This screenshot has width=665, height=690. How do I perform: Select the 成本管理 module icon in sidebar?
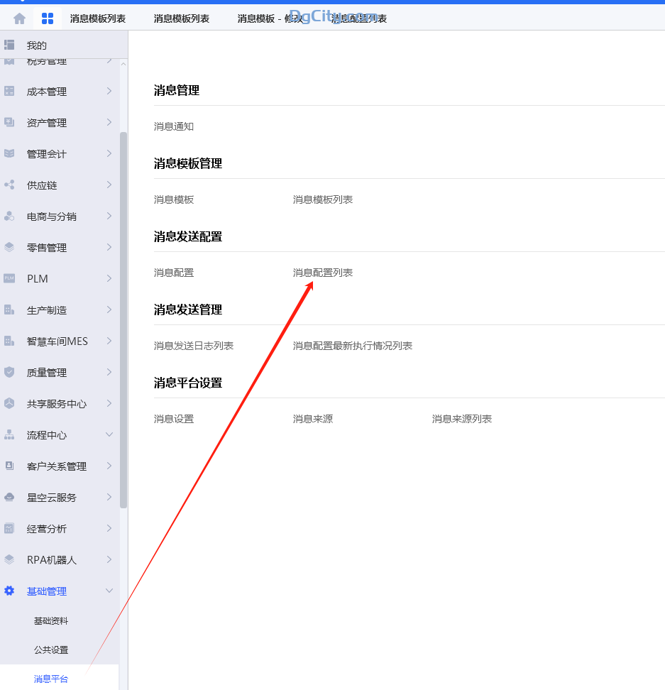point(9,91)
